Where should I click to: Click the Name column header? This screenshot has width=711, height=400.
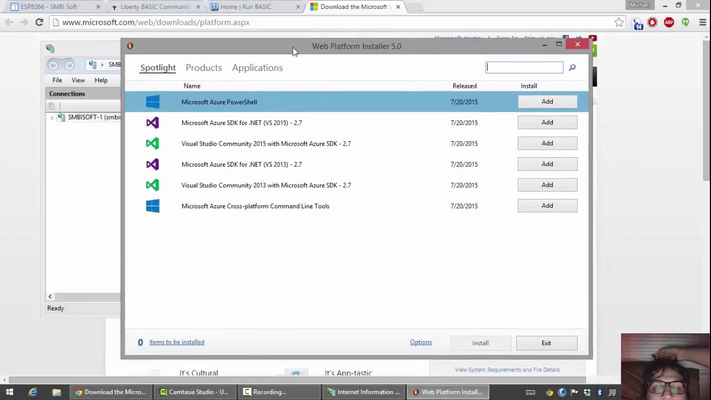pyautogui.click(x=192, y=86)
